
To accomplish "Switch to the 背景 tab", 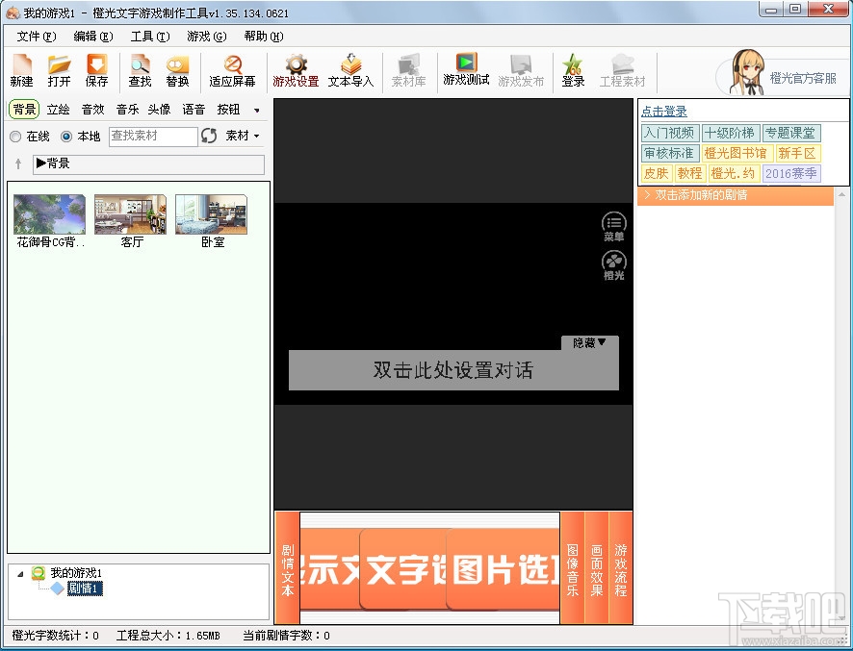I will [x=24, y=110].
